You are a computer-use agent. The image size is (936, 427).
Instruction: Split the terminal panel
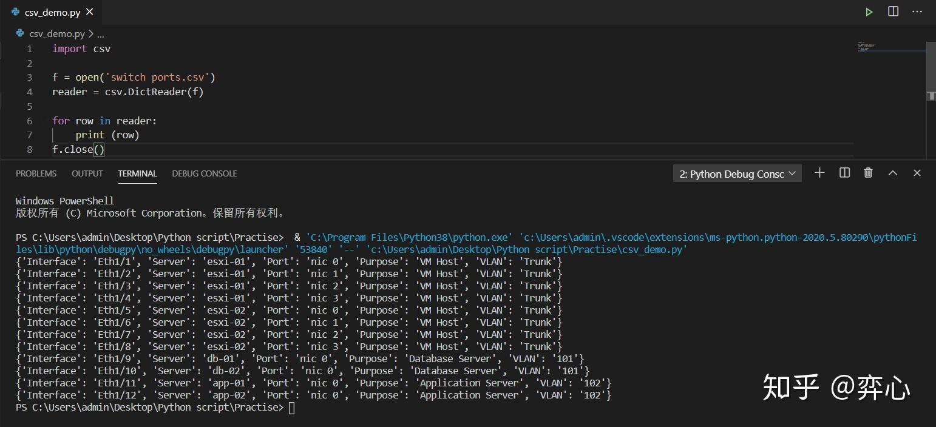tap(844, 173)
